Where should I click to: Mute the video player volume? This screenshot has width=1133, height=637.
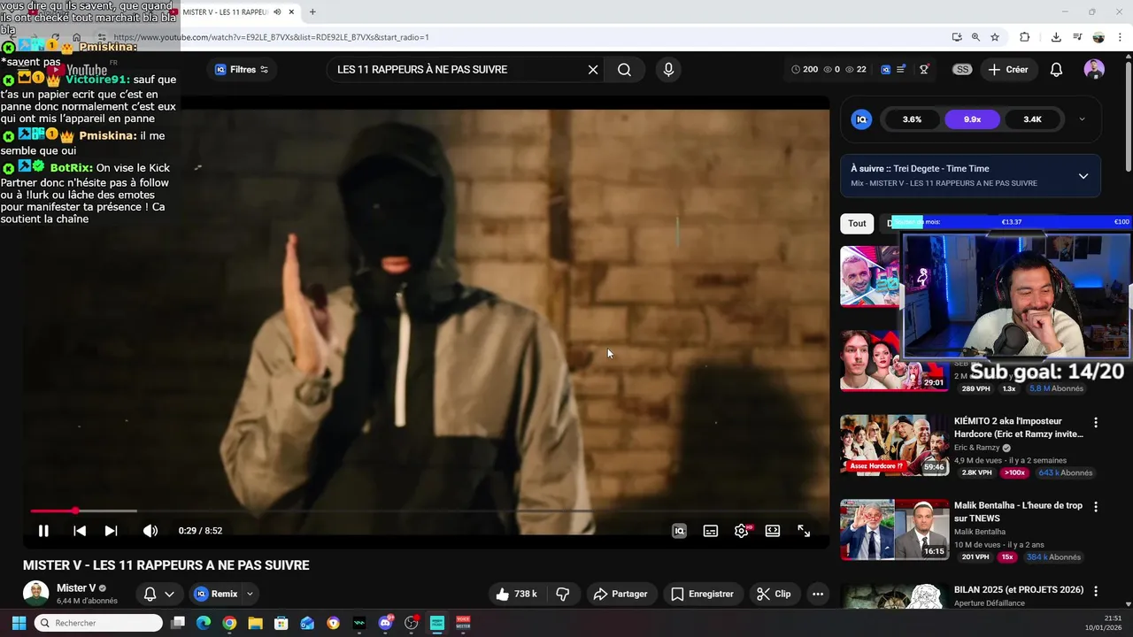(150, 531)
